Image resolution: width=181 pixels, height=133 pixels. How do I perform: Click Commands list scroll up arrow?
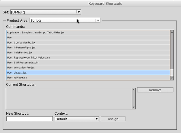pyautogui.click(x=172, y=32)
